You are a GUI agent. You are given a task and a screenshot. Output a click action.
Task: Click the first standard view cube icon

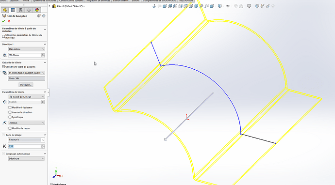pyautogui.click(x=165, y=6)
